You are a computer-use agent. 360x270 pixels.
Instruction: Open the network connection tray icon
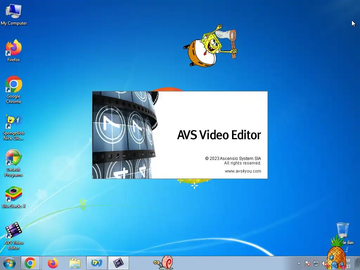[x=316, y=263]
